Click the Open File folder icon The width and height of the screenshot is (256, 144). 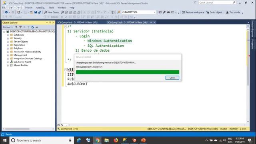pyautogui.click(x=31, y=12)
